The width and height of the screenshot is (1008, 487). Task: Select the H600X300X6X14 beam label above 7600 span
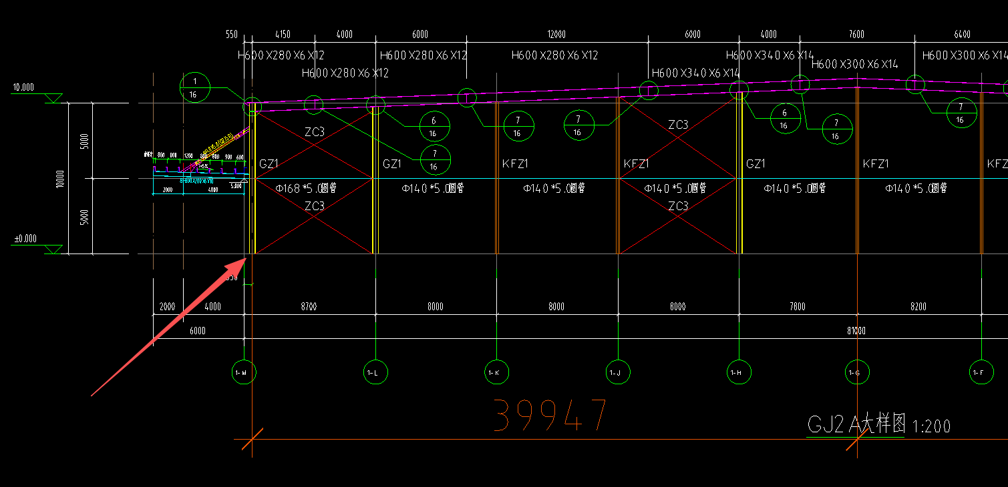pos(854,65)
